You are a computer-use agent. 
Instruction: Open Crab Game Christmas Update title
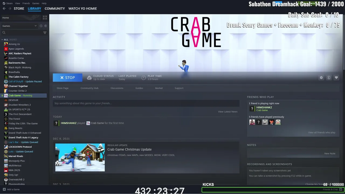pos(129,149)
